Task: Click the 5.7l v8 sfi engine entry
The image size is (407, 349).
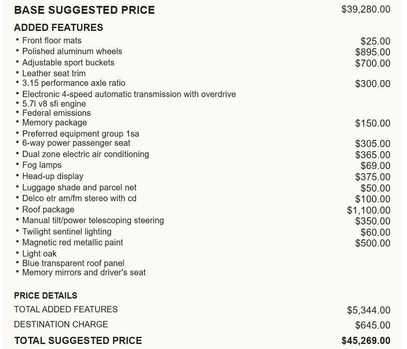Action: click(x=54, y=104)
